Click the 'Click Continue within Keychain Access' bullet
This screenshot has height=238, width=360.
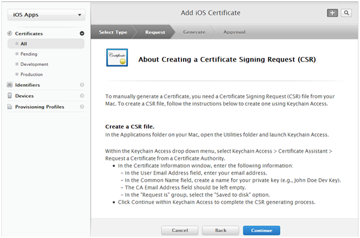click(214, 202)
